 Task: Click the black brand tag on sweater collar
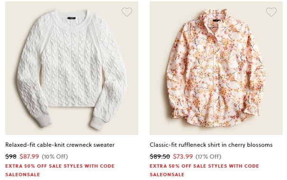pyautogui.click(x=72, y=18)
